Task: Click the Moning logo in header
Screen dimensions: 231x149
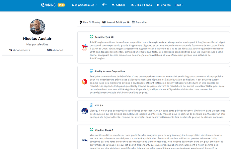Action: pyautogui.click(x=48, y=5)
